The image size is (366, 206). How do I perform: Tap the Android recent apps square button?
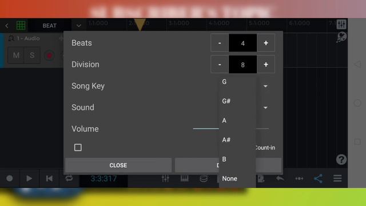[357, 142]
